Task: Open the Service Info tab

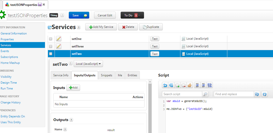Action: point(61,75)
